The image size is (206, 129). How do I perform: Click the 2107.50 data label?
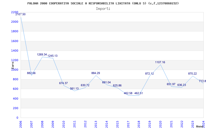pyautogui.click(x=21, y=14)
